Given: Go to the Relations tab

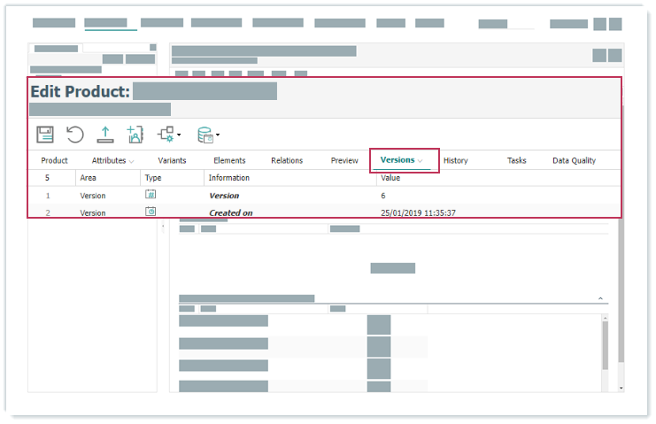Looking at the screenshot, I should (x=287, y=160).
